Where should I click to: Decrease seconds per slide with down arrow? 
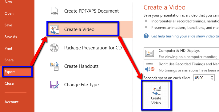pos(212,79)
